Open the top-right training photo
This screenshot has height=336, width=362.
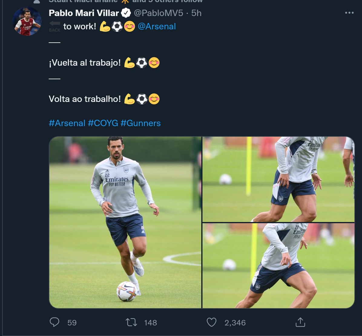[278, 179]
